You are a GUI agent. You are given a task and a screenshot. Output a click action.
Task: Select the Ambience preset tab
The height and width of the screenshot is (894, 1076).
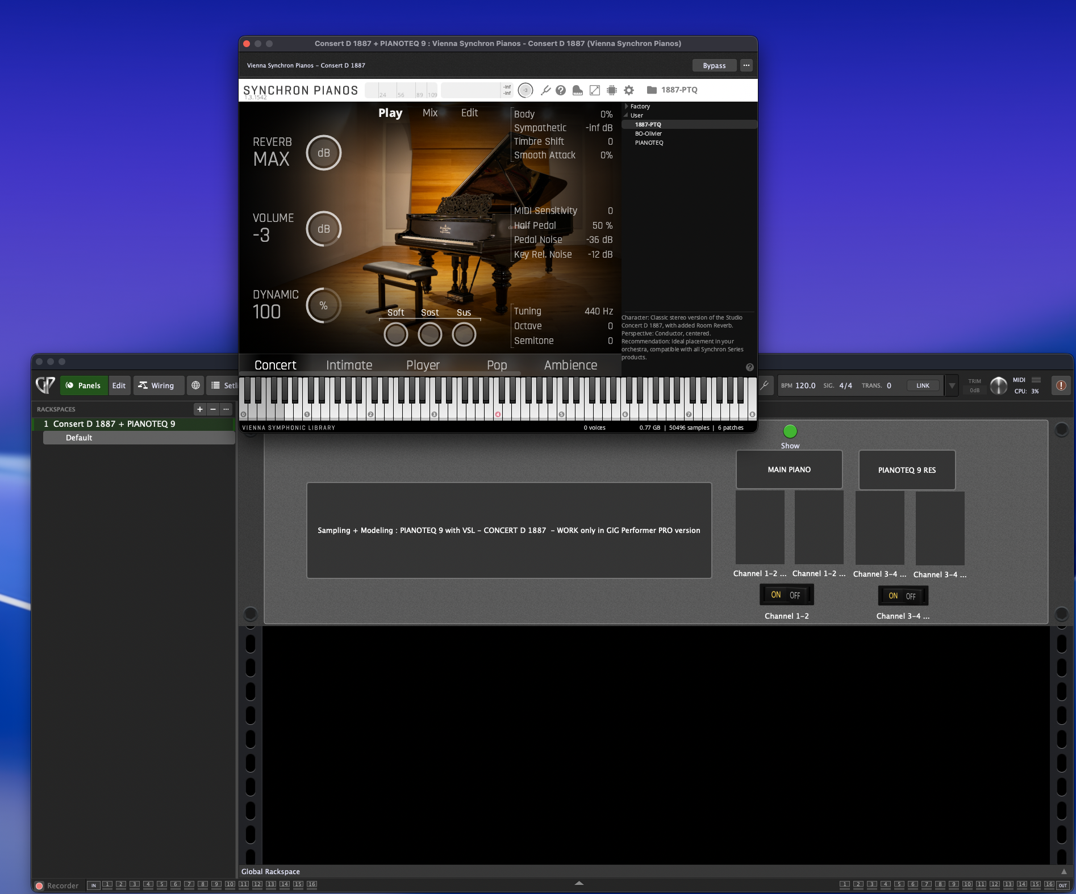coord(571,365)
